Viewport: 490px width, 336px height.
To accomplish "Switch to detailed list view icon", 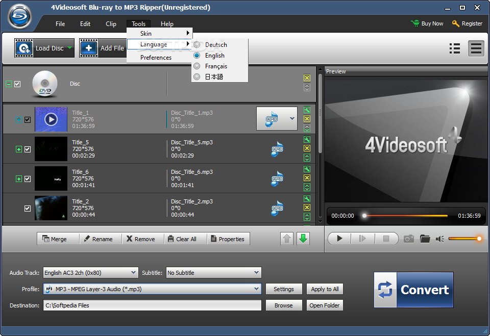I will tap(476, 48).
